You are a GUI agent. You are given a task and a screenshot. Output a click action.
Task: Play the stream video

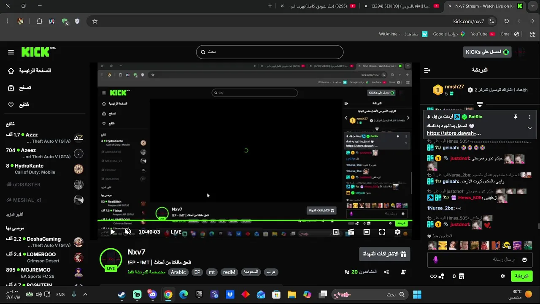(x=113, y=232)
